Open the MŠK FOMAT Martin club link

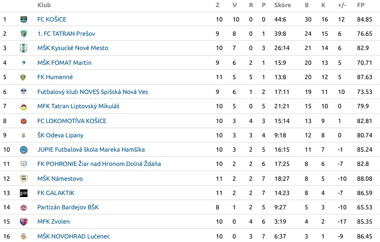tap(64, 63)
